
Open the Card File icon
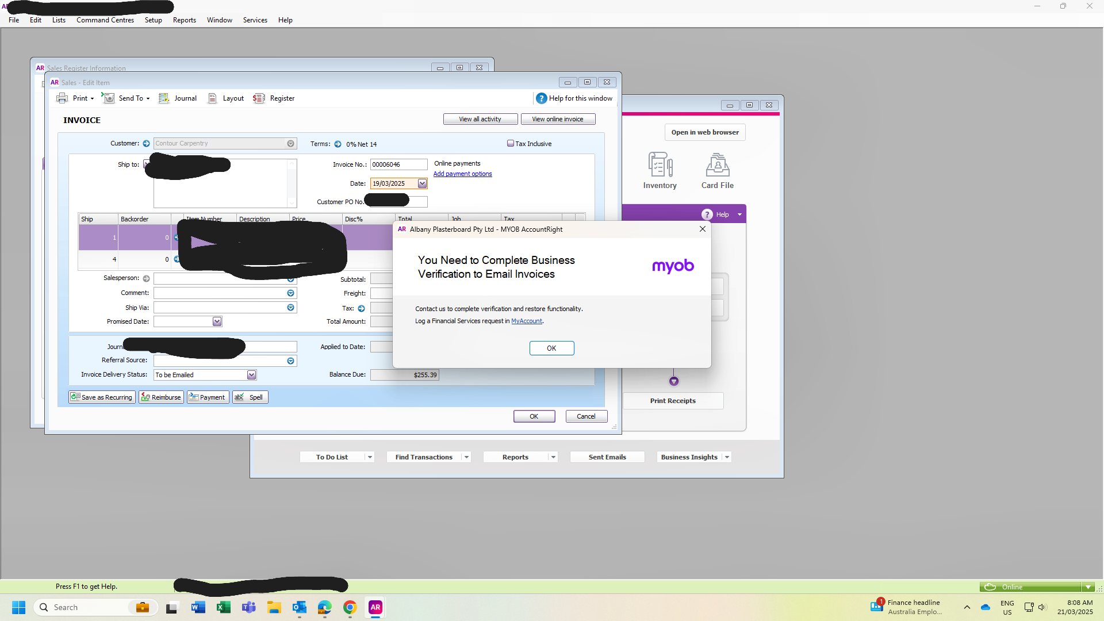[x=717, y=165]
